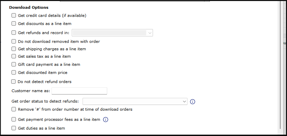Click the Customer name as text field
287x136 pixels.
[79, 91]
